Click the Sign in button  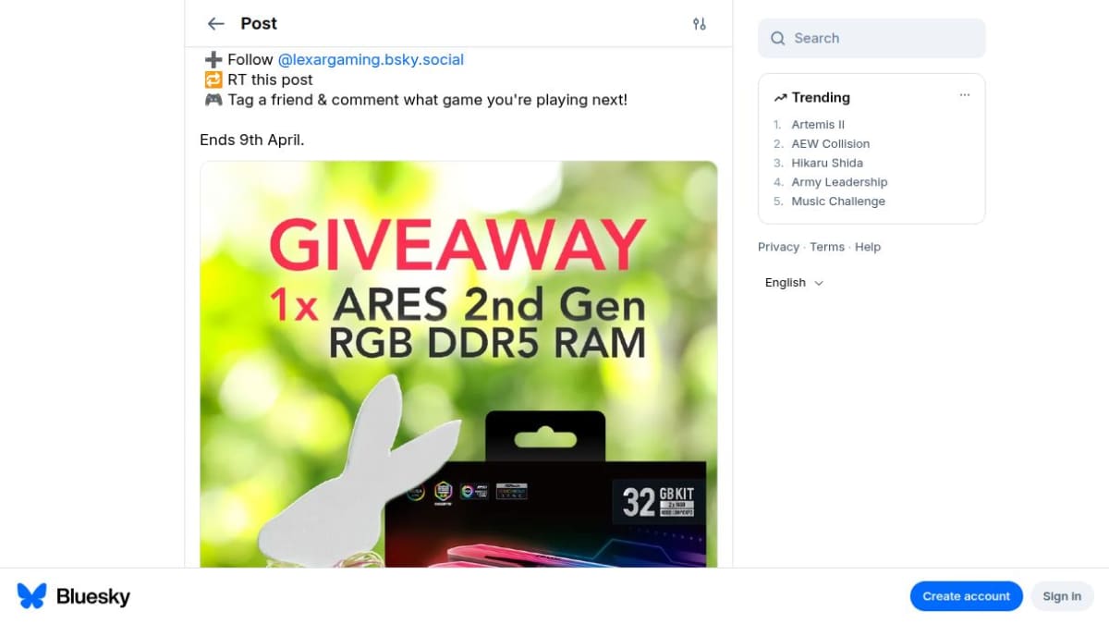1062,596
